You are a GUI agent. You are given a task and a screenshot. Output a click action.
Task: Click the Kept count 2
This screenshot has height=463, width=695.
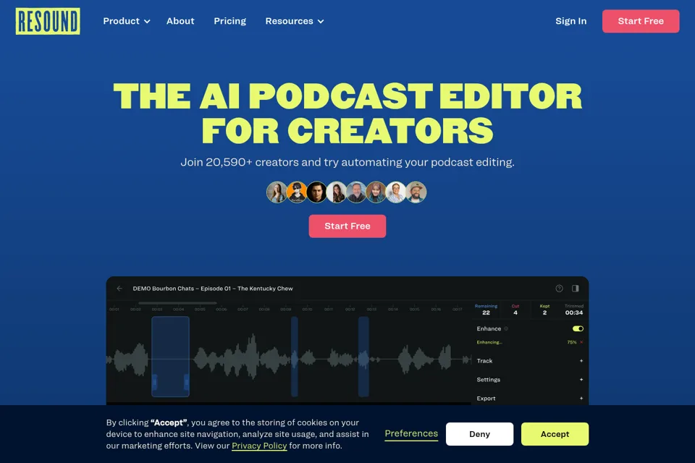544,313
